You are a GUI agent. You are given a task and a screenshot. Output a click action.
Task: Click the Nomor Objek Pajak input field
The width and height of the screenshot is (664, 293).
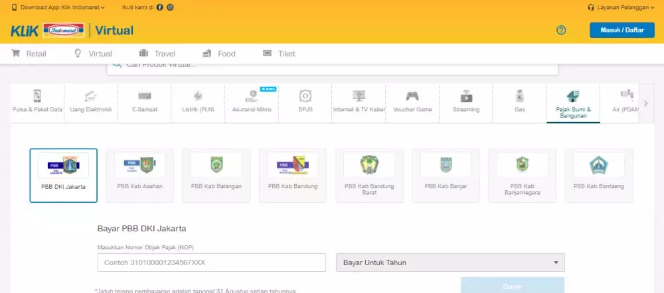coord(211,263)
